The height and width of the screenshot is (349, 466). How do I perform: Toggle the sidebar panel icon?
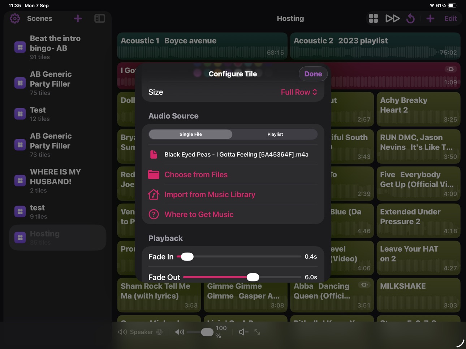[x=100, y=18]
